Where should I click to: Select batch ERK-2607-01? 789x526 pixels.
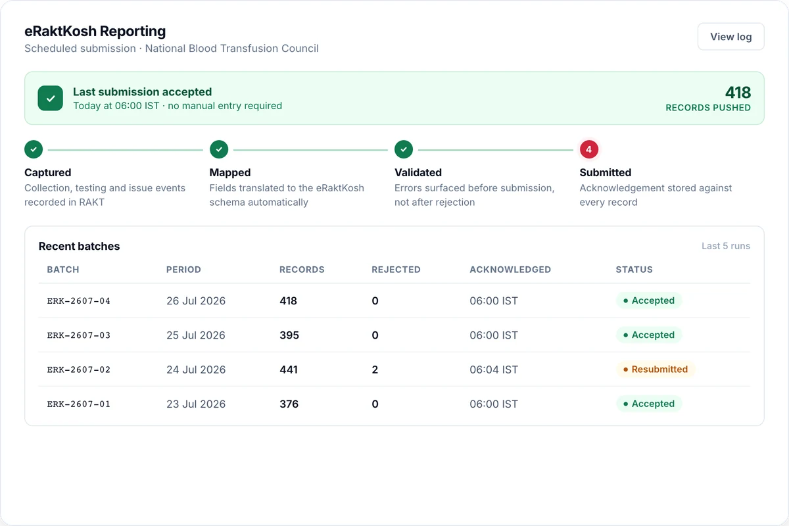pyautogui.click(x=79, y=404)
